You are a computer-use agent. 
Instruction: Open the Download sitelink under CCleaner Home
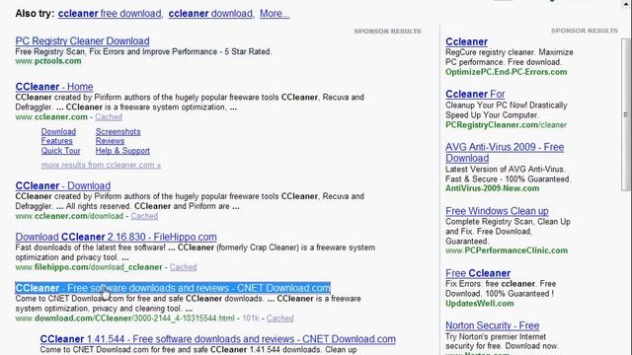[x=58, y=131]
